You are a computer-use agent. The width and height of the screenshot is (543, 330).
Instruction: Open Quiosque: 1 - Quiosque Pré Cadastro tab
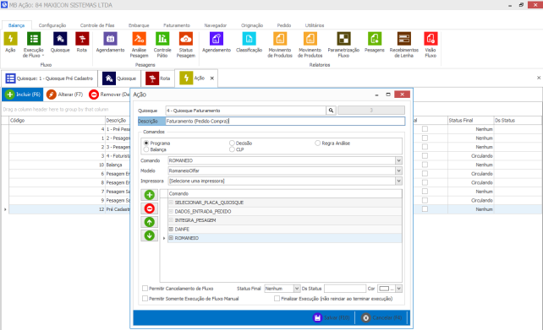50,78
